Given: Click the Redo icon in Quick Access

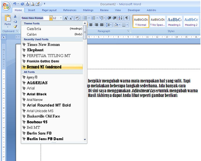Looking at the screenshot, I should pyautogui.click(x=22, y=4).
